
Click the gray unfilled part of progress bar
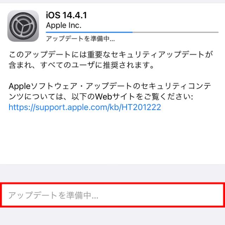[x=175, y=32]
